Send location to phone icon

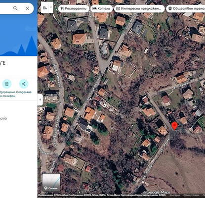[x=7, y=84]
